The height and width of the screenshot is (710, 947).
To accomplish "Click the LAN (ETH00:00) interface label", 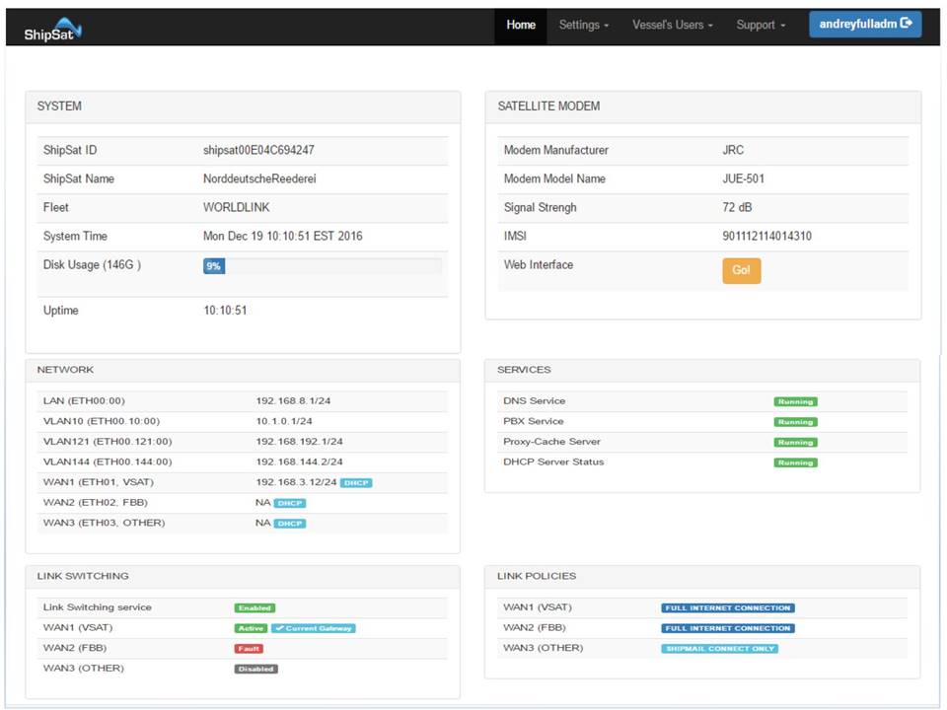I will click(x=84, y=401).
